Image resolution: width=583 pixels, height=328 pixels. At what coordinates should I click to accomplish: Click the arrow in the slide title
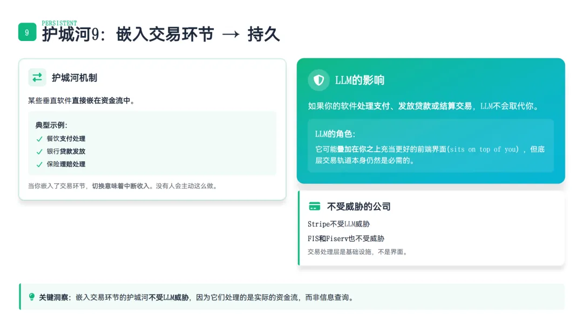coord(231,35)
